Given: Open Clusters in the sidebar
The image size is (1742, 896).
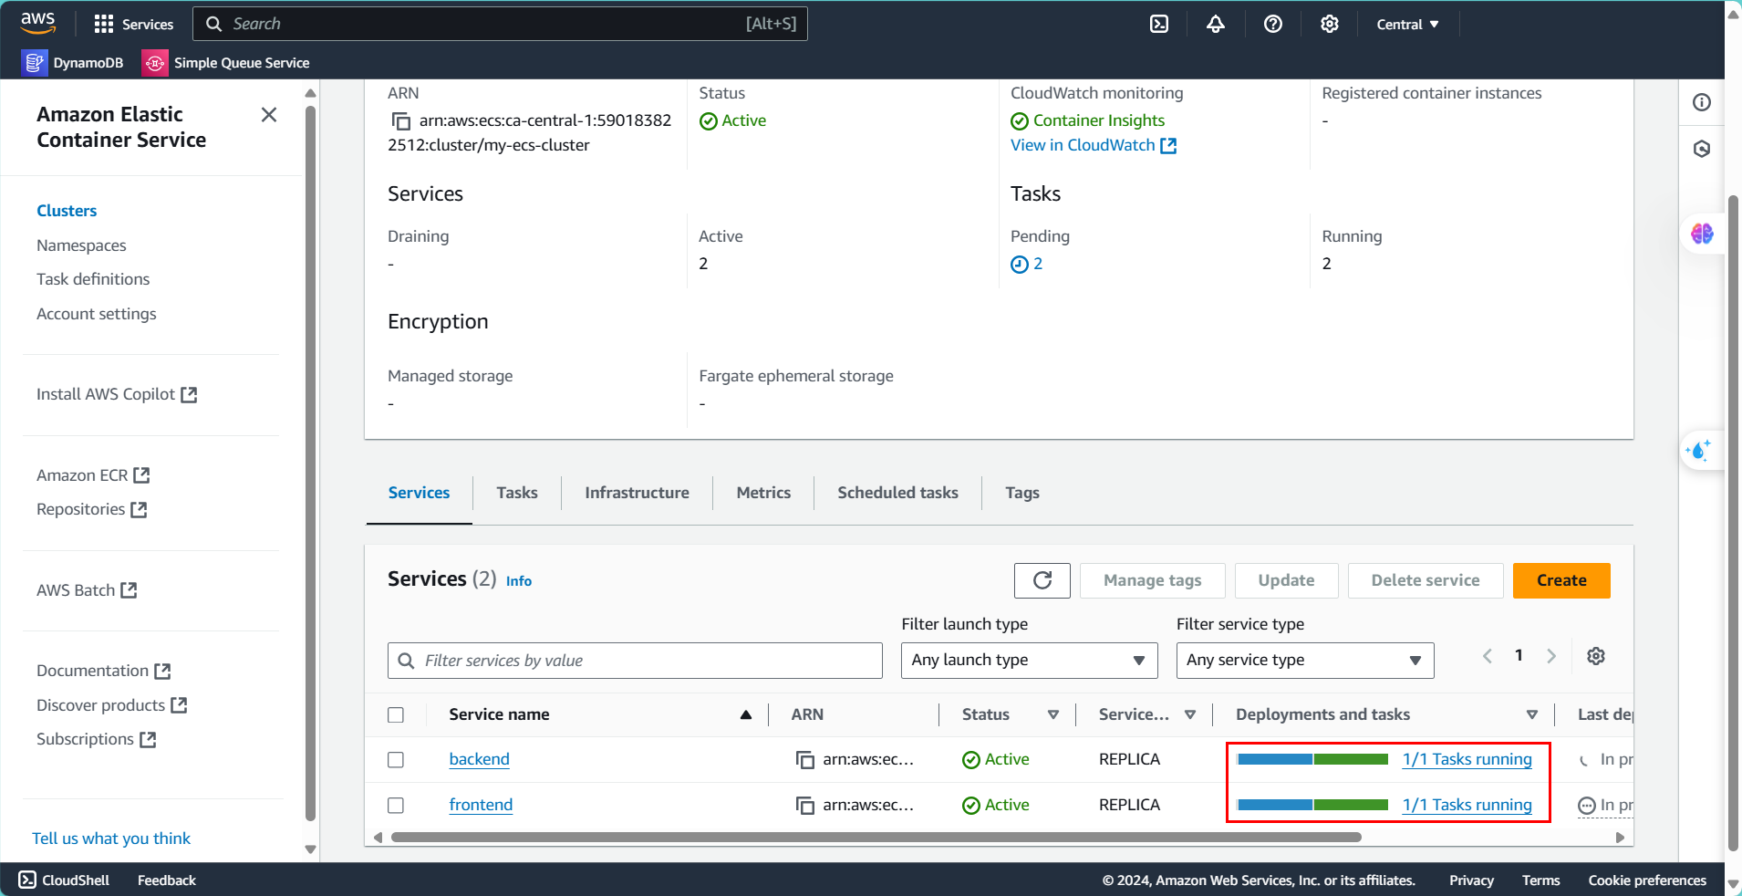Looking at the screenshot, I should (67, 211).
